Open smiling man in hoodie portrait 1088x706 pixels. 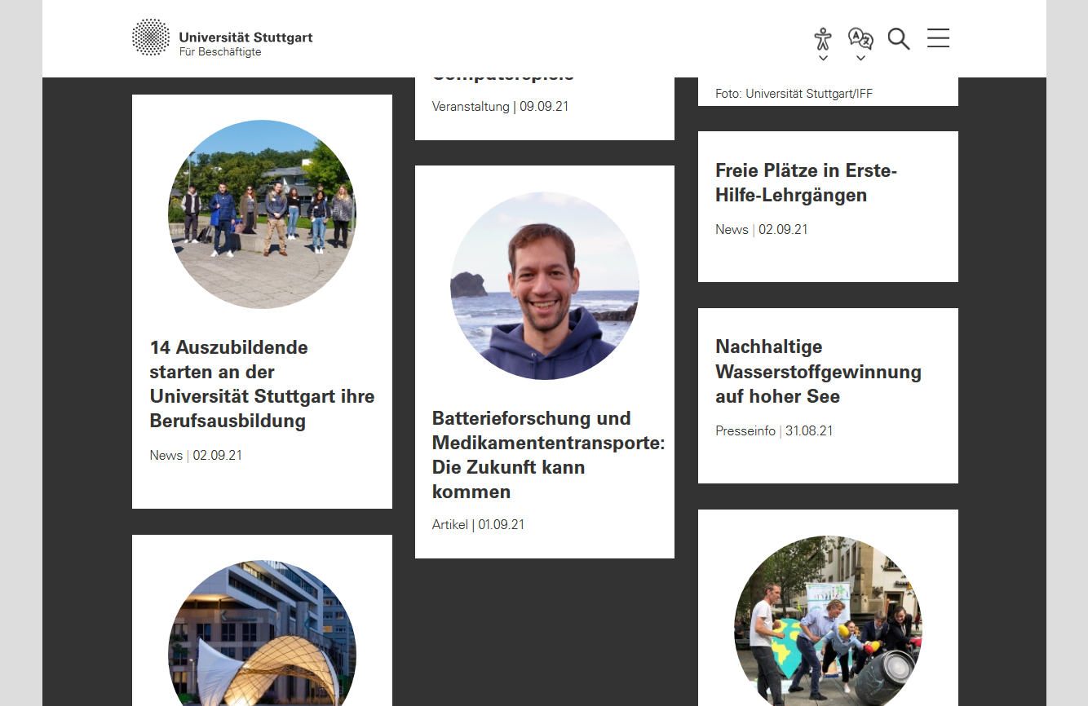pyautogui.click(x=545, y=285)
